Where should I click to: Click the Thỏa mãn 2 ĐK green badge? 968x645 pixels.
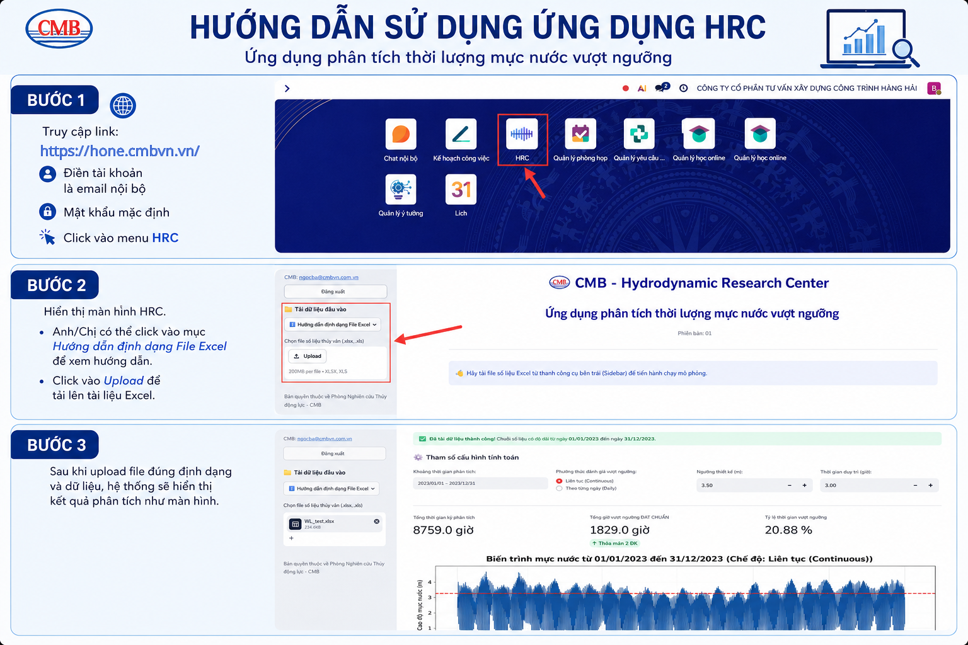[x=614, y=543]
